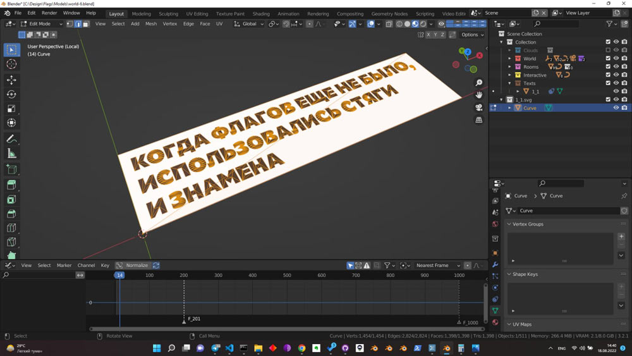Activate the Rotate tool
Viewport: 632px width, 356px height.
11,94
